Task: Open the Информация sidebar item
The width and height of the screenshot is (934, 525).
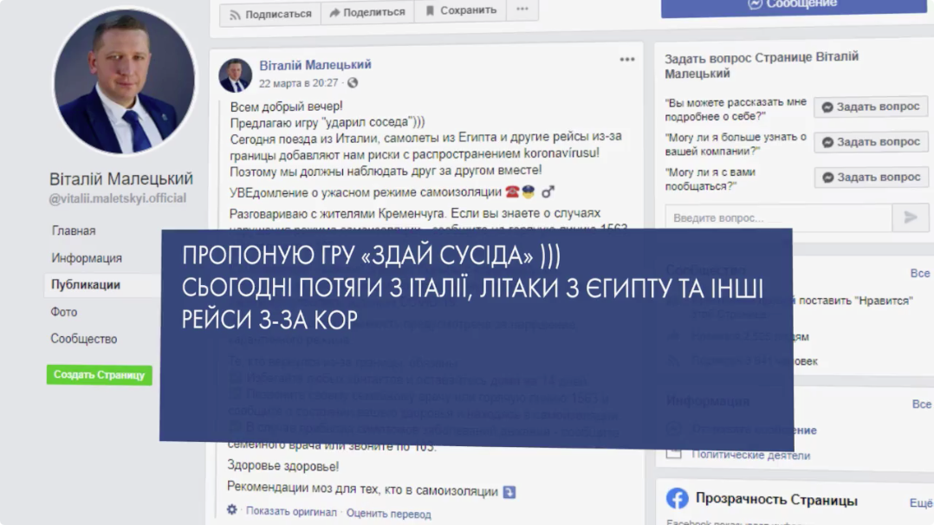Action: tap(87, 258)
